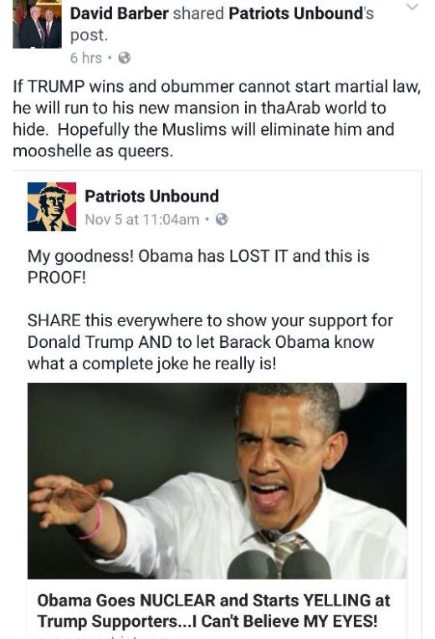Click the raised hand in the article photo
This screenshot has height=639, width=435.
[70, 501]
